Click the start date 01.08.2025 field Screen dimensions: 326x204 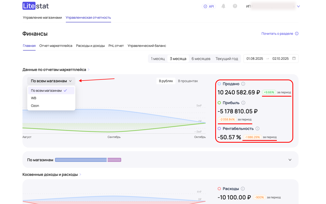(x=255, y=59)
